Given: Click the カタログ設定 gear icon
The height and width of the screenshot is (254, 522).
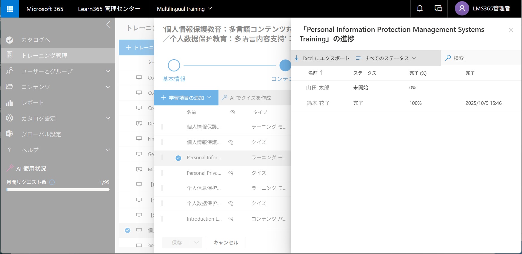Looking at the screenshot, I should 10,118.
